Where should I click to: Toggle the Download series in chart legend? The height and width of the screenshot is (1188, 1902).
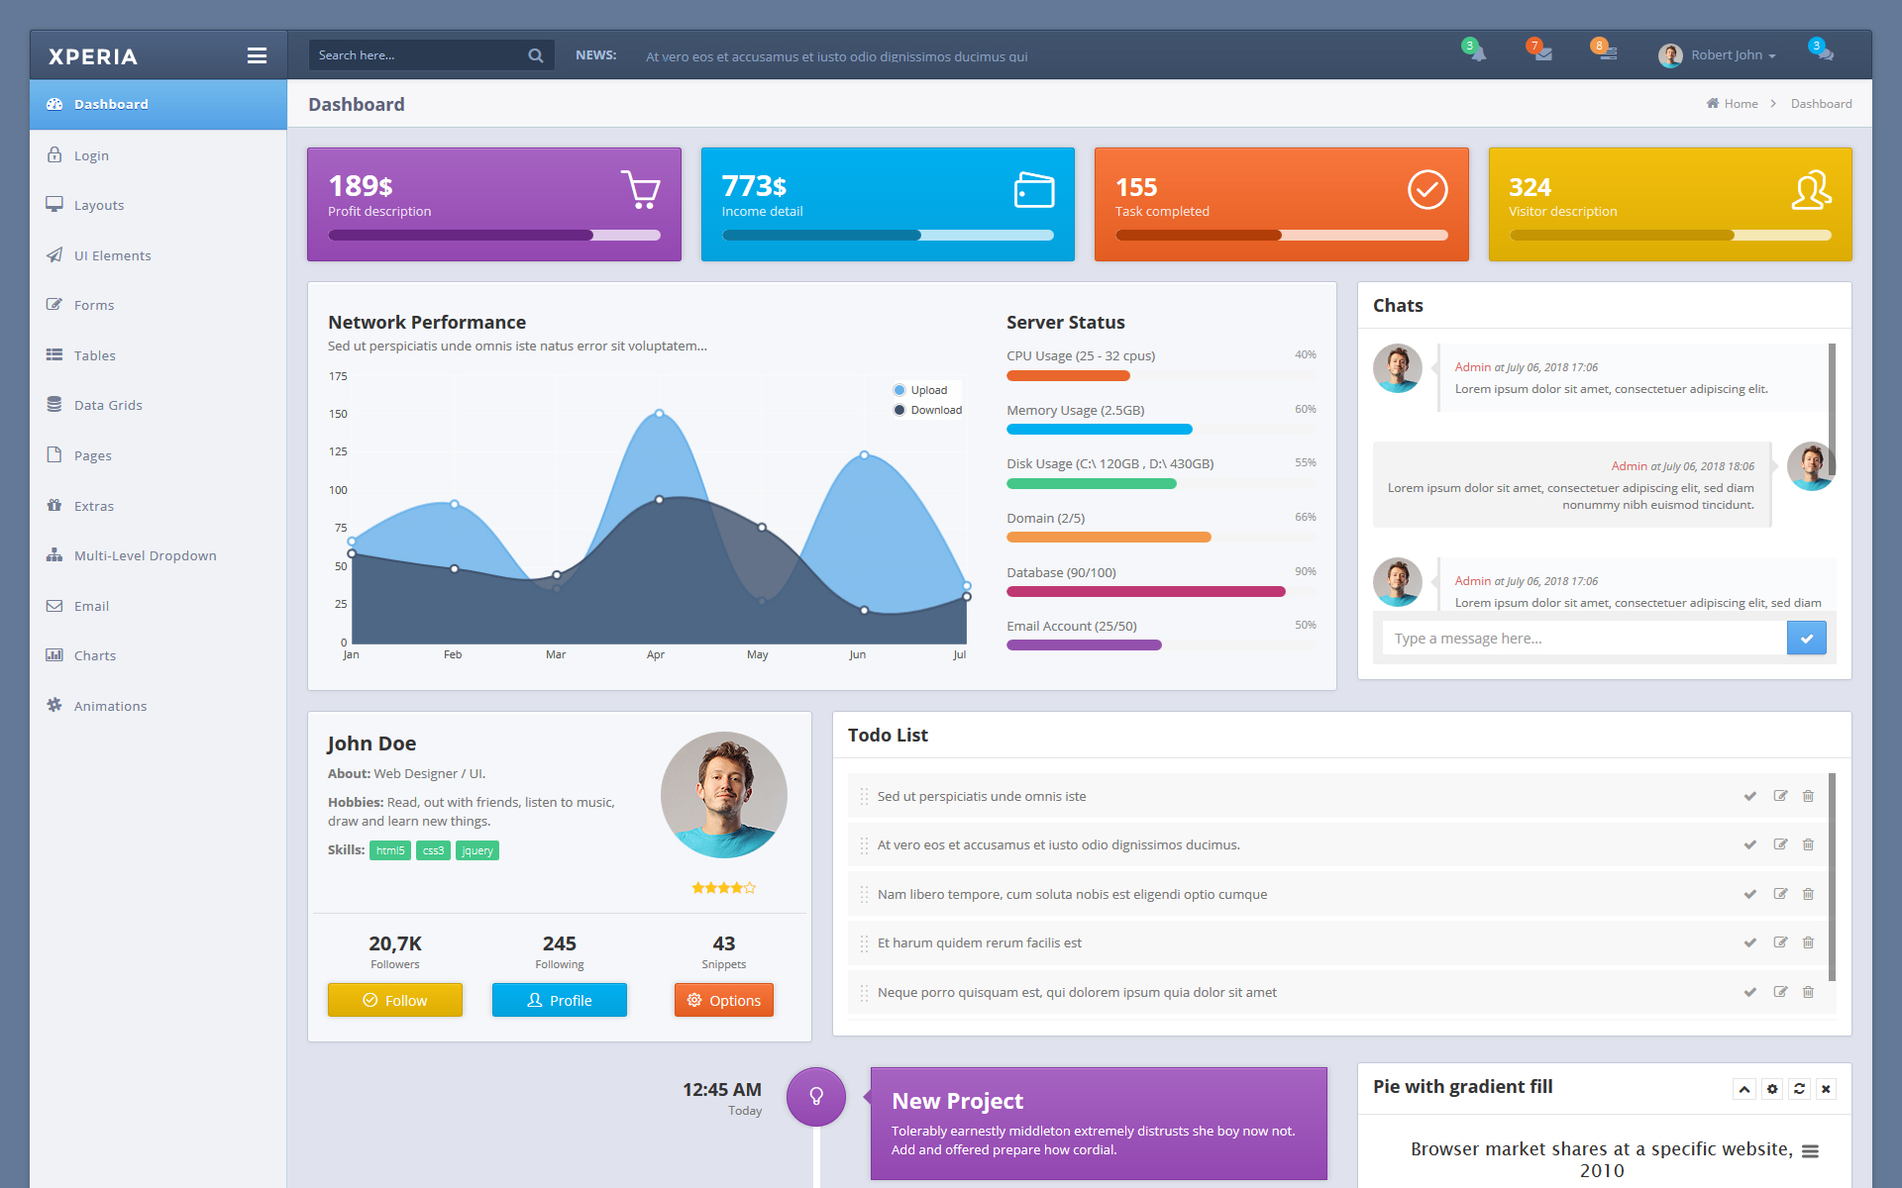click(928, 410)
